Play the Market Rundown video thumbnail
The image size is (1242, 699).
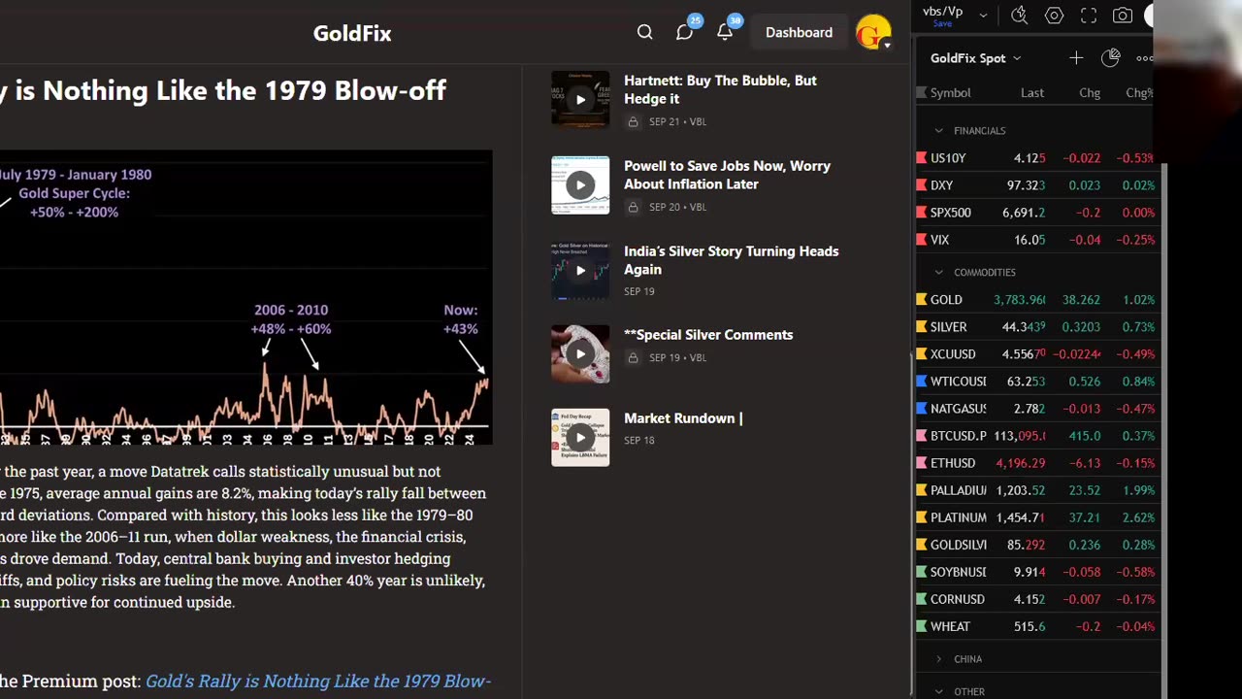coord(580,437)
